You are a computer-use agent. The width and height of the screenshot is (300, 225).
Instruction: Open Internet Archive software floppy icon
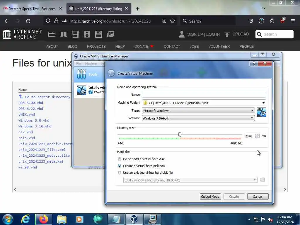pos(99,34)
